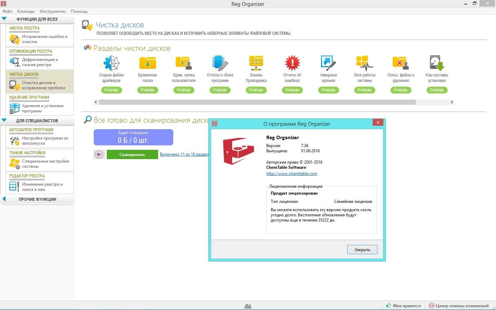Click the Reg Organizer logo in About dialog

coord(238,151)
